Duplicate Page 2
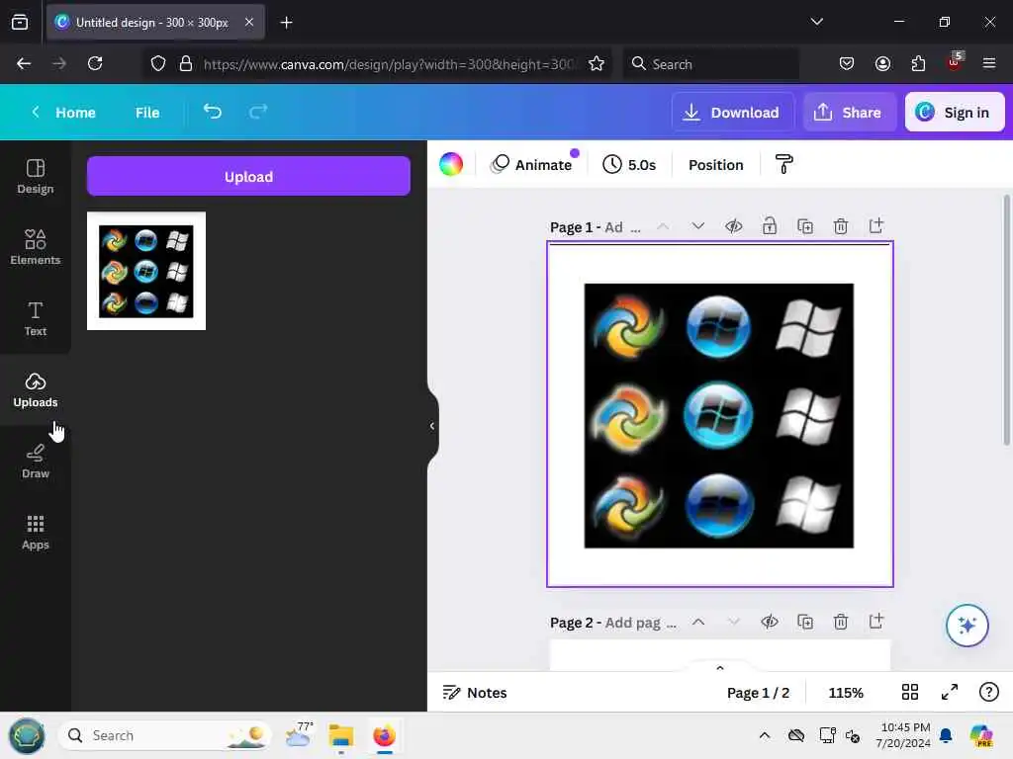 (805, 622)
